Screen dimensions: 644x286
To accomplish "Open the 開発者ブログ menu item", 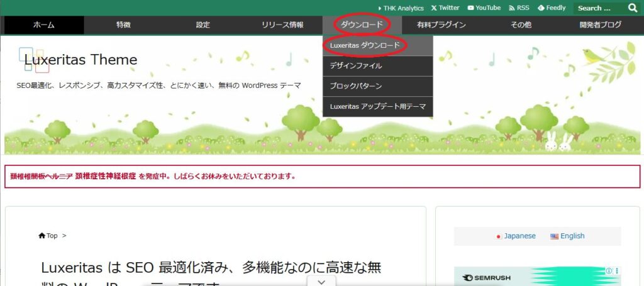I will (x=601, y=25).
